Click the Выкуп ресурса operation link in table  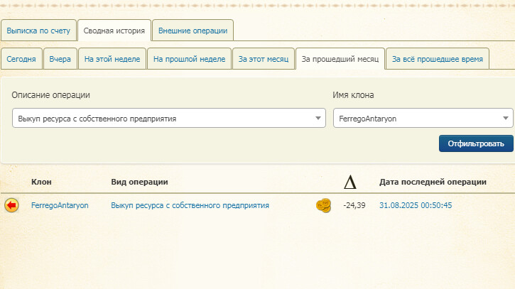(190, 205)
